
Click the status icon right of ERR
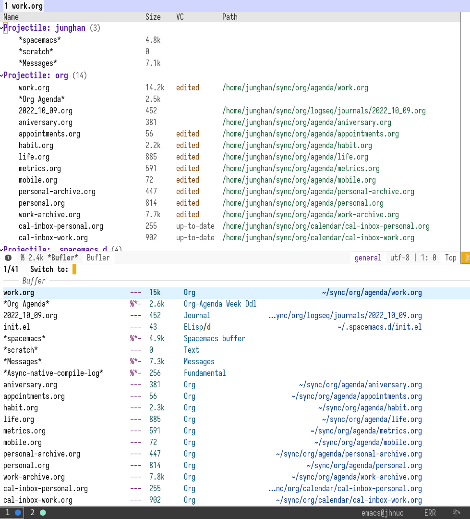click(457, 513)
